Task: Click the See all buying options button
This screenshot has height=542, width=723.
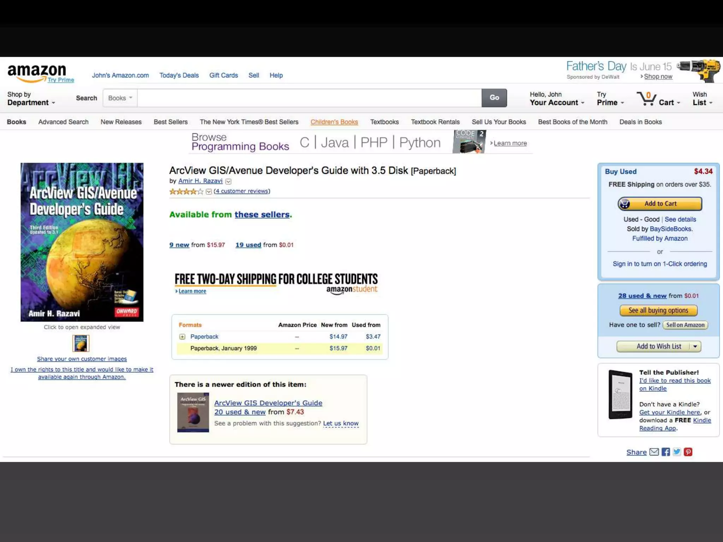Action: tap(658, 311)
